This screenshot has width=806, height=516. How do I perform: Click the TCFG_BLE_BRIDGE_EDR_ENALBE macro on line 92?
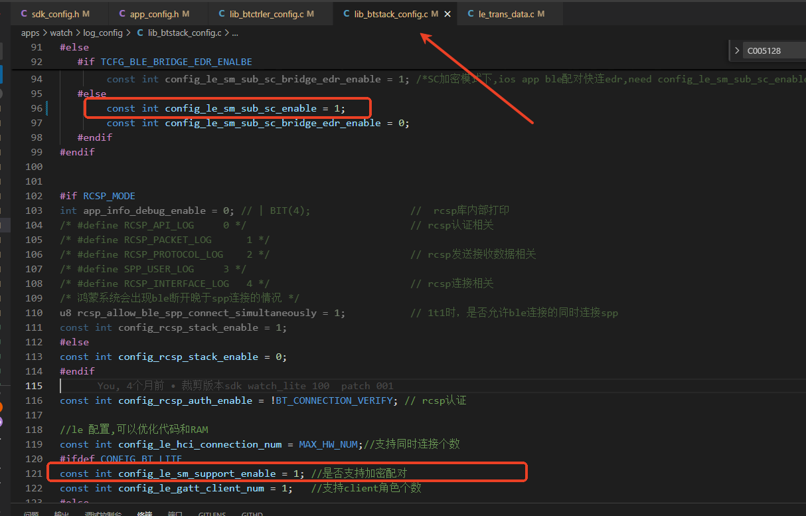point(177,62)
